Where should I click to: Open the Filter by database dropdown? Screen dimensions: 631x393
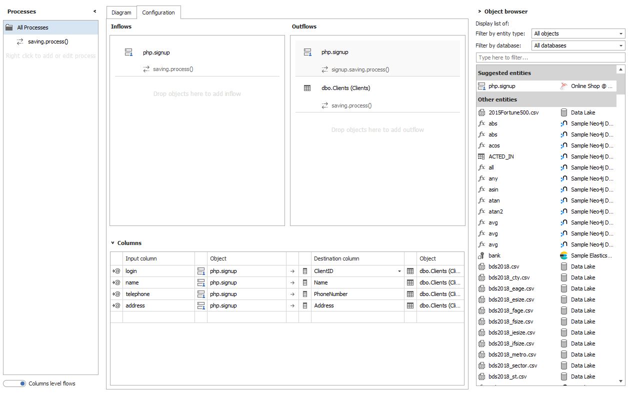(578, 45)
